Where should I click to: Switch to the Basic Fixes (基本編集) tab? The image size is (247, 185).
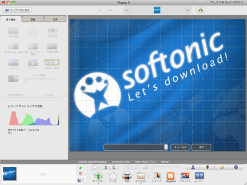(x=11, y=20)
